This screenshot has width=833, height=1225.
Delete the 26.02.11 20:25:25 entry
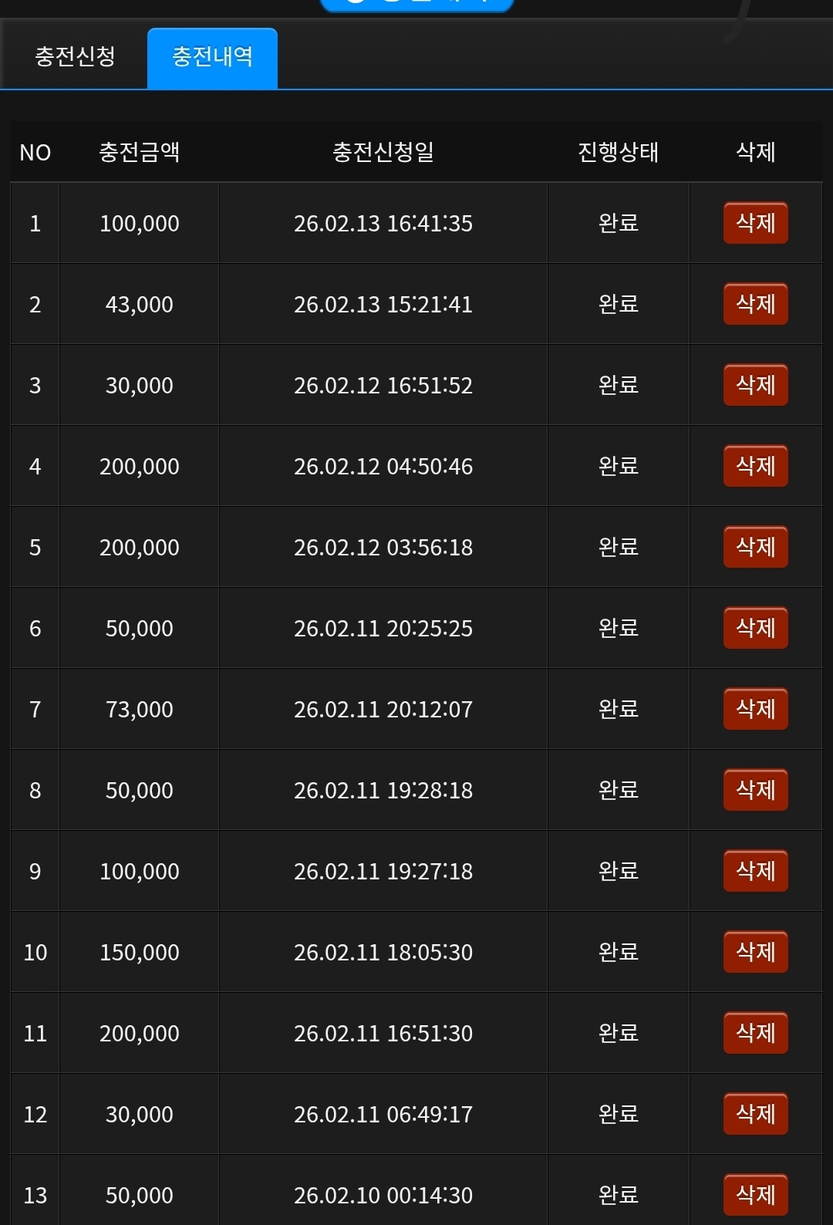click(x=755, y=628)
